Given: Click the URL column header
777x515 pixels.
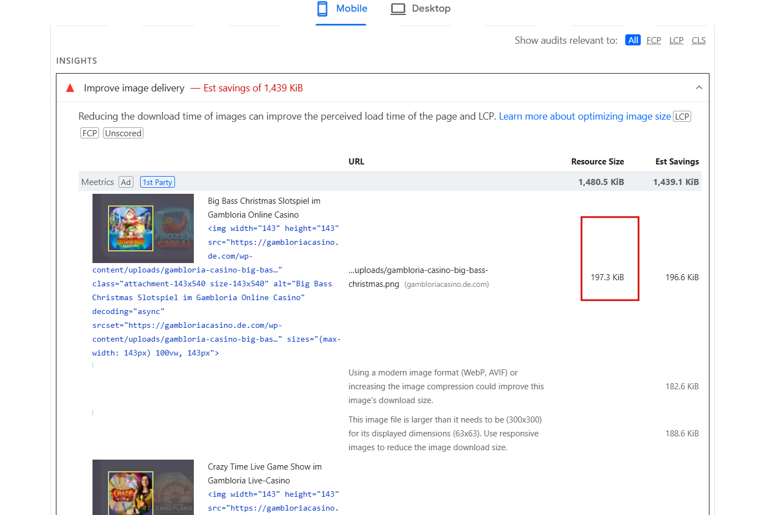Looking at the screenshot, I should (356, 162).
